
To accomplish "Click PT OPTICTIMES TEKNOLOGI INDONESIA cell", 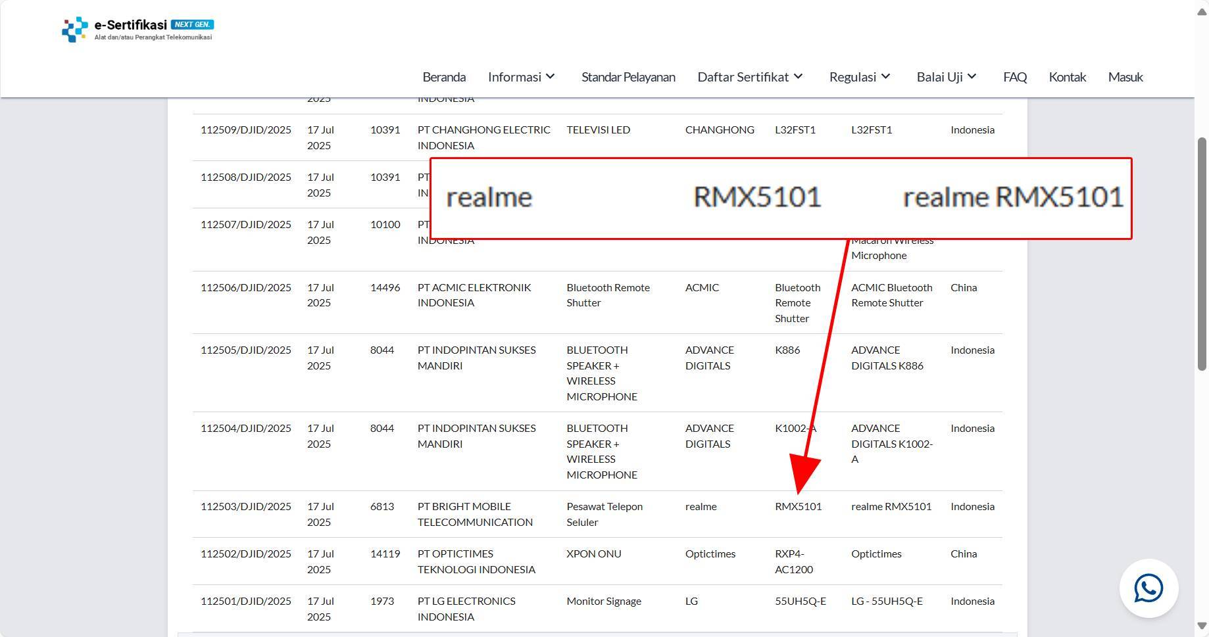I will point(476,561).
